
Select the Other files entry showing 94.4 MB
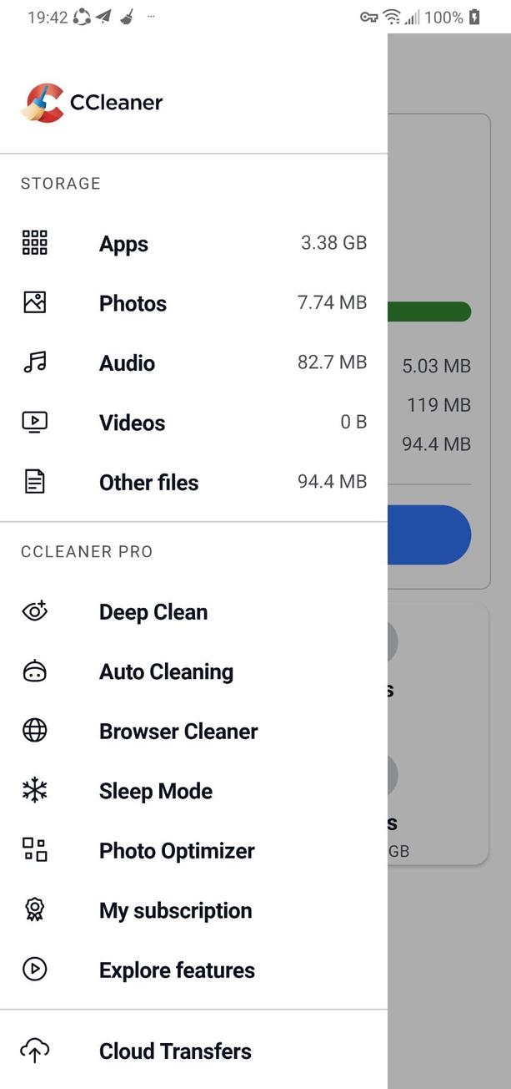point(192,482)
